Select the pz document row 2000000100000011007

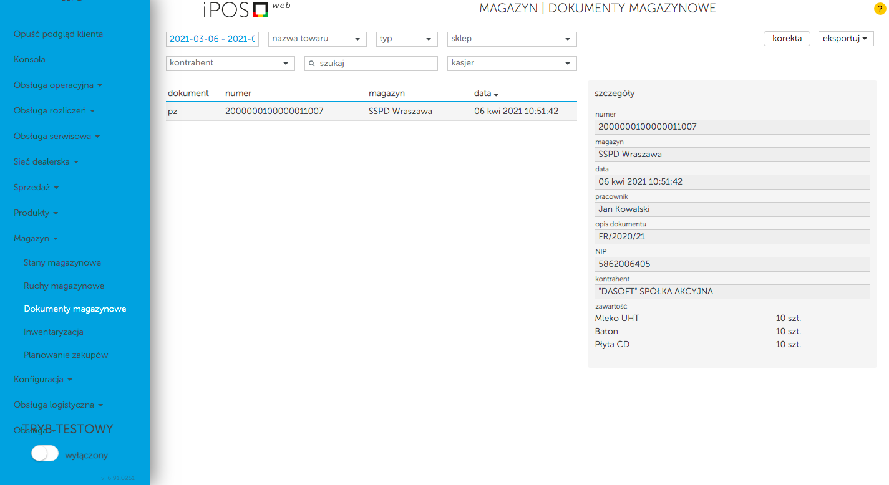(x=371, y=111)
